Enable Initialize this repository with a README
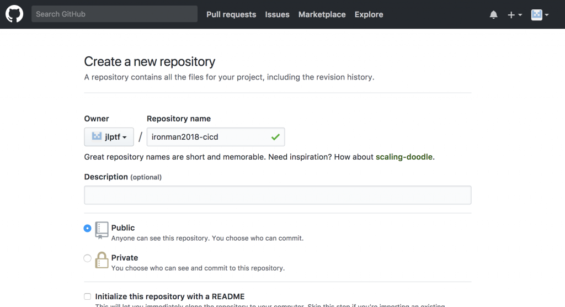565x307 pixels. pyautogui.click(x=88, y=297)
